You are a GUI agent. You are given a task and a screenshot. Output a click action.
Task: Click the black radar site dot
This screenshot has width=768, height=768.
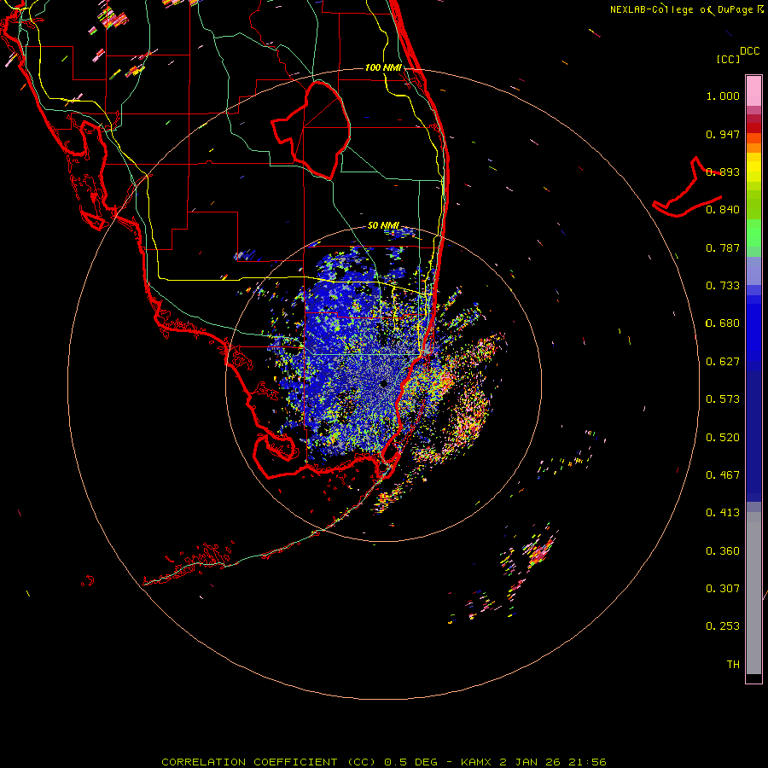pos(383,383)
